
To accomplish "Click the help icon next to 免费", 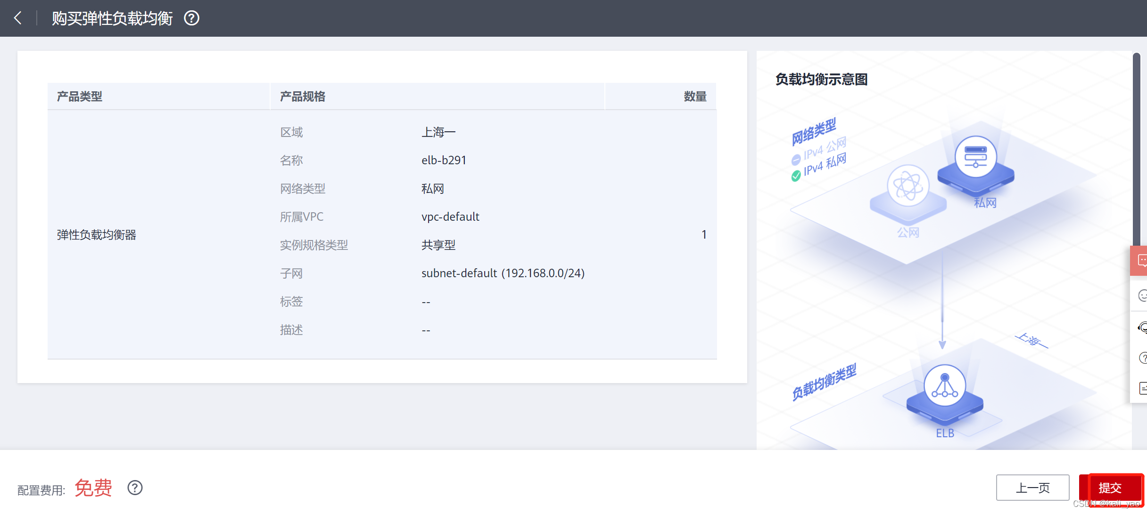I will [x=135, y=488].
